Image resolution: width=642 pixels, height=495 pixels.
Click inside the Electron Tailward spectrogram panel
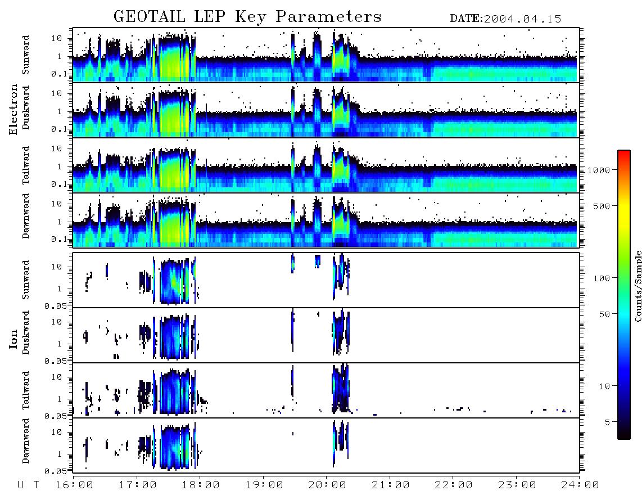pyautogui.click(x=326, y=165)
